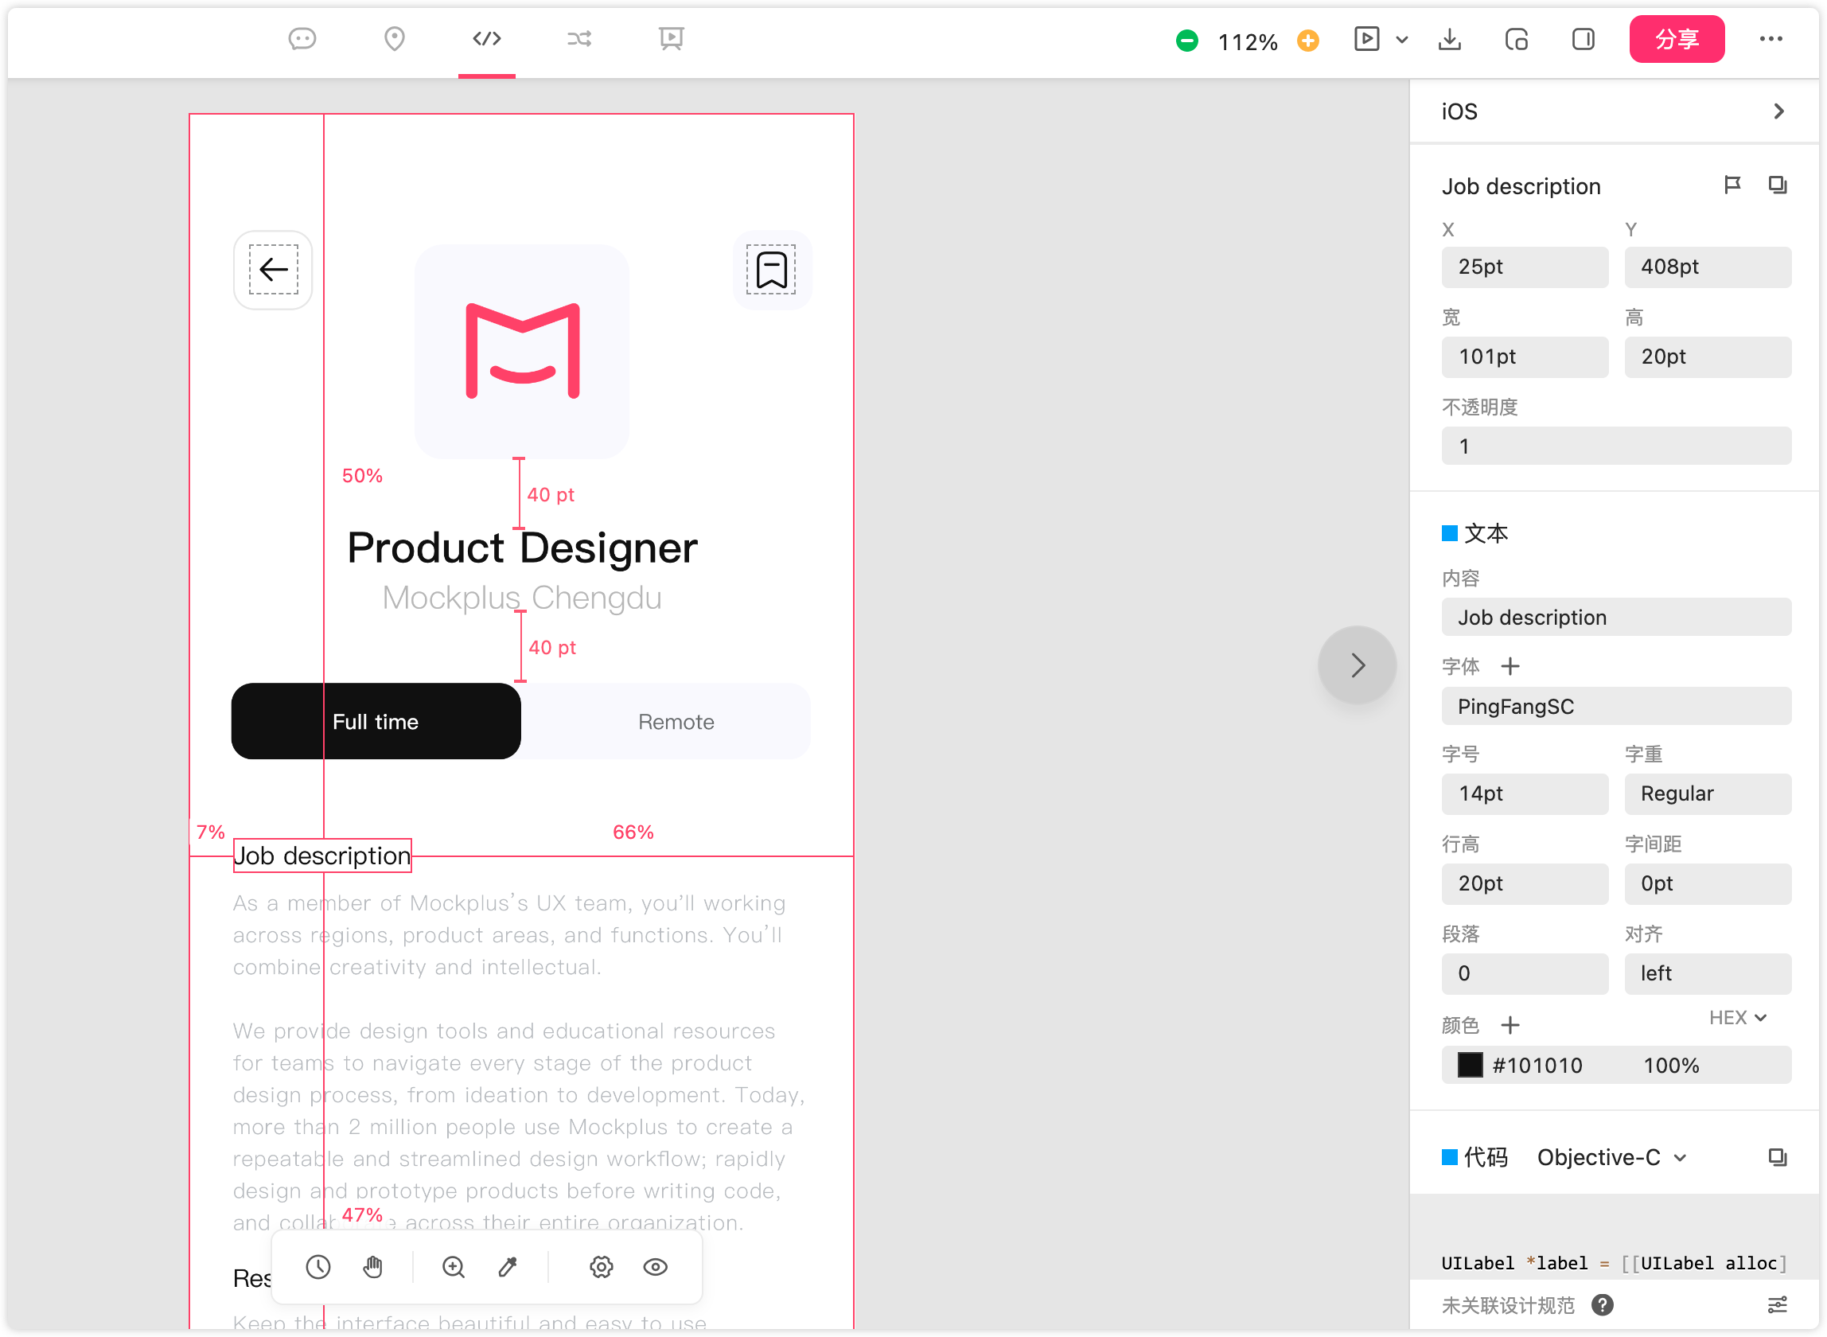Viewport: 1827px width, 1337px height.
Task: Click the download assets icon
Action: 1449,39
